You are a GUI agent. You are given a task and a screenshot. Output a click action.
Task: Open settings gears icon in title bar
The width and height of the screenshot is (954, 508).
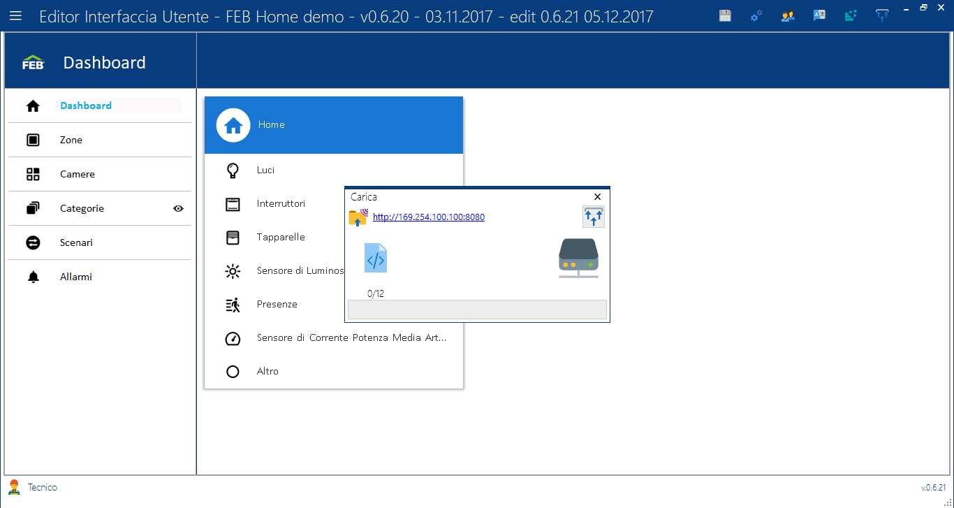(756, 16)
